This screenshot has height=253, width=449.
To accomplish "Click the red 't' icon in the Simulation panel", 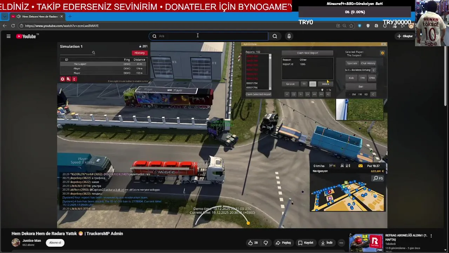I will [74, 79].
